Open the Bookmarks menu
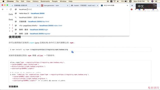Viewport: 160px width, 90px height. 45,1
